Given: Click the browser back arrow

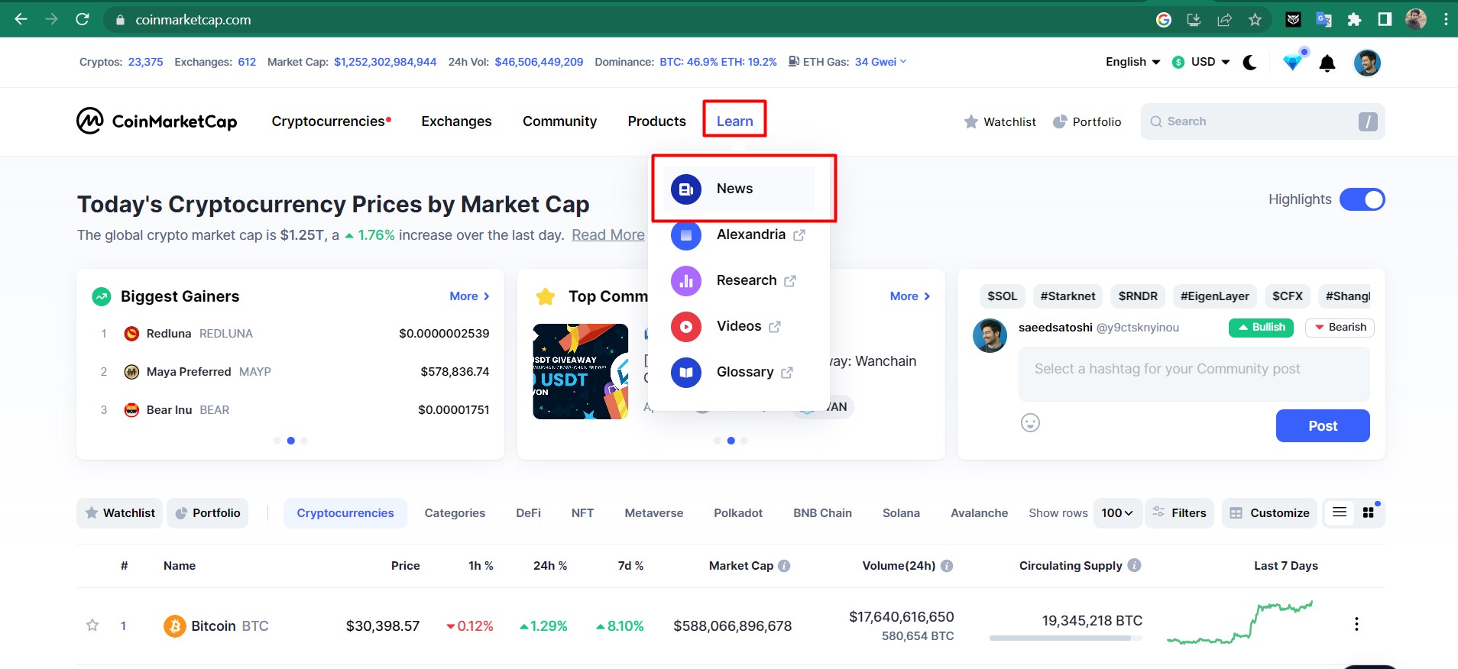Looking at the screenshot, I should click(21, 19).
